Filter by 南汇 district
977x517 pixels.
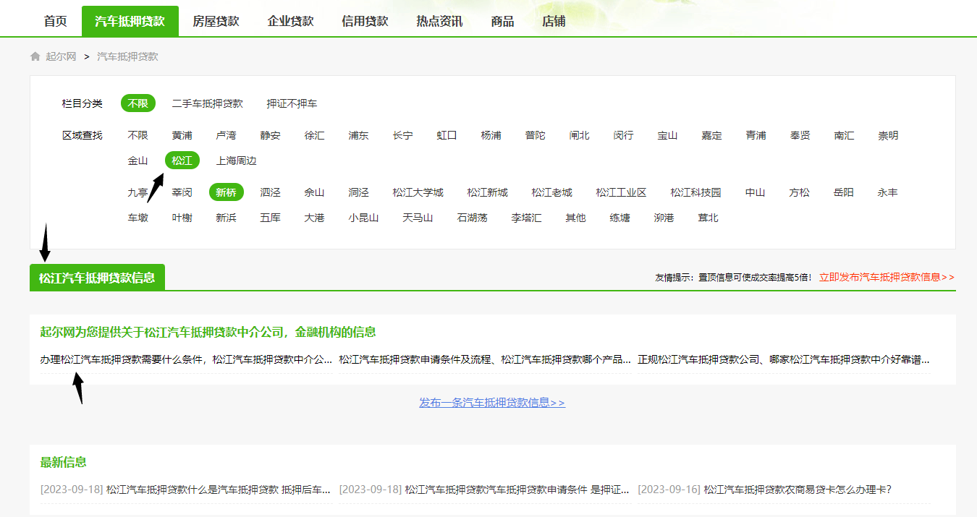845,135
